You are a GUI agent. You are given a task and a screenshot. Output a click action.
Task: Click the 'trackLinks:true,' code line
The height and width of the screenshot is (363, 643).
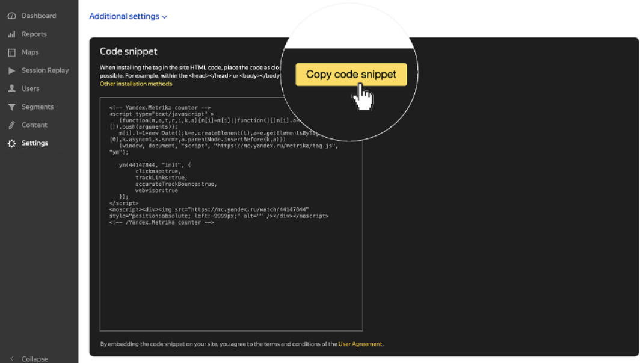(x=162, y=178)
